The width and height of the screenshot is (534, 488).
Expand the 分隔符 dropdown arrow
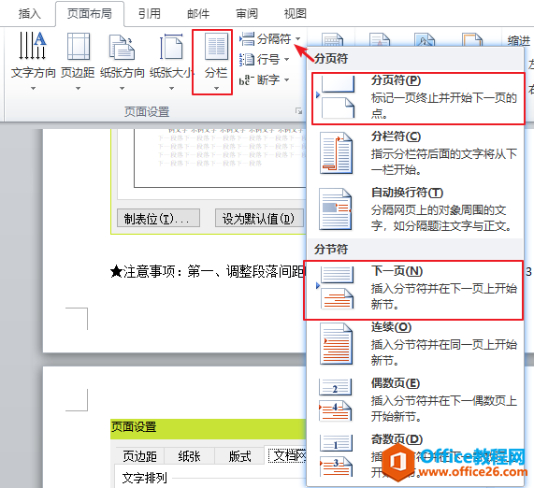(x=298, y=39)
